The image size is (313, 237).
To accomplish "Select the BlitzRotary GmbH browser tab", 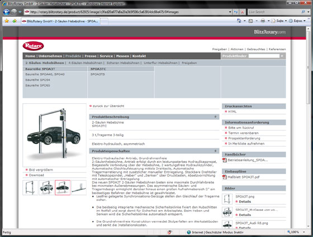I will tap(60, 21).
